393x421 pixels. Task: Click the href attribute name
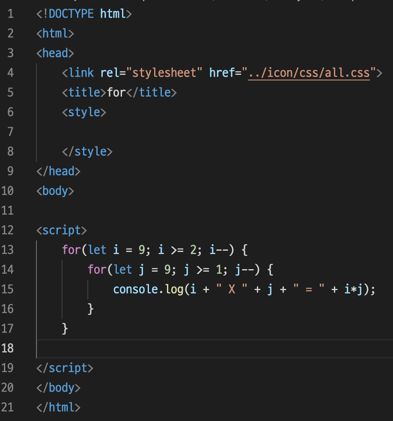point(222,73)
